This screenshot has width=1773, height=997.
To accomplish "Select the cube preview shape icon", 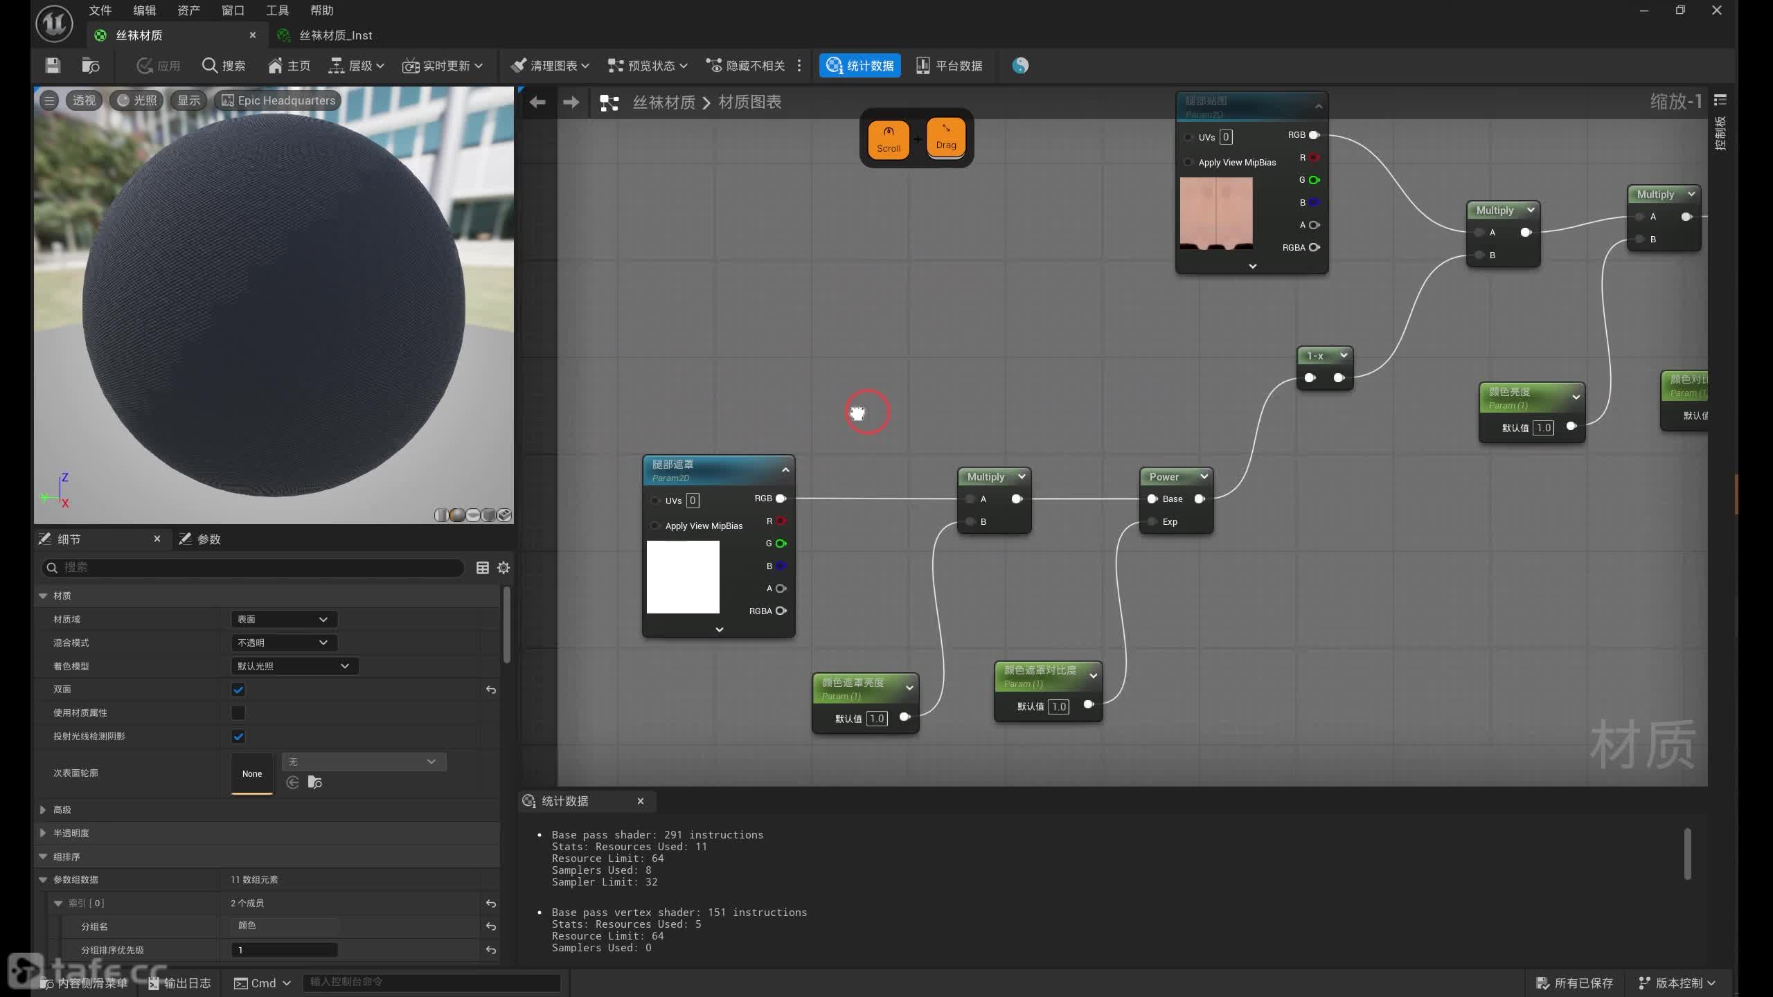I will pyautogui.click(x=488, y=515).
